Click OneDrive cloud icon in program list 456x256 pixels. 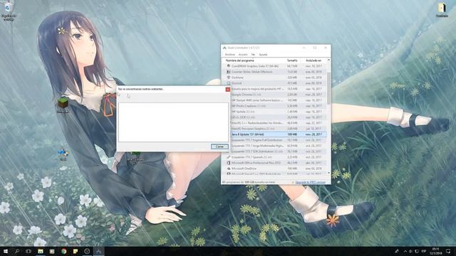point(229,169)
